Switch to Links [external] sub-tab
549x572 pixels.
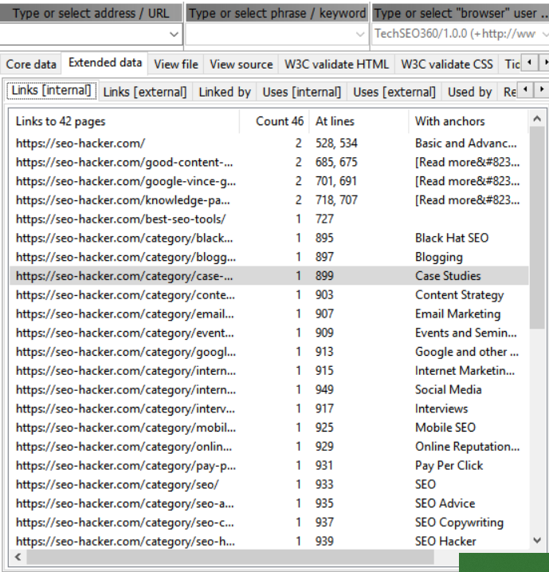coord(145,92)
